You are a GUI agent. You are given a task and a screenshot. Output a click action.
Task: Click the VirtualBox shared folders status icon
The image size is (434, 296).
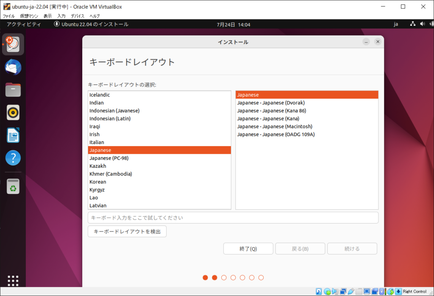pyautogui.click(x=359, y=291)
